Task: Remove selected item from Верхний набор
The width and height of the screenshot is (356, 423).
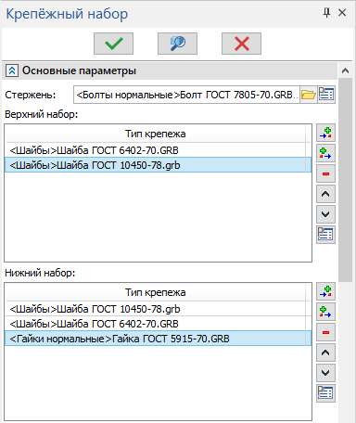Action: 325,173
